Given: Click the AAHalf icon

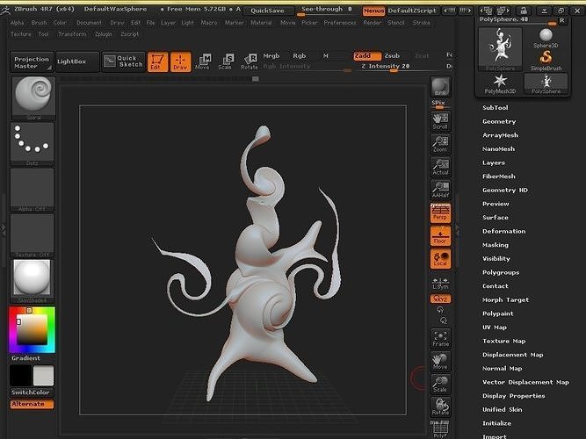Looking at the screenshot, I should 440,190.
